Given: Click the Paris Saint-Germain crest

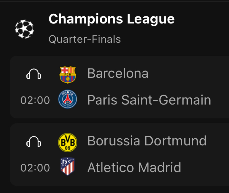Looking at the screenshot, I should [x=68, y=99].
